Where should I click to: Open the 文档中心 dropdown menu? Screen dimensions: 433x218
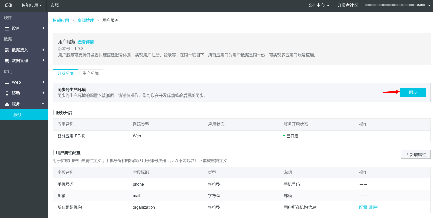pyautogui.click(x=319, y=5)
